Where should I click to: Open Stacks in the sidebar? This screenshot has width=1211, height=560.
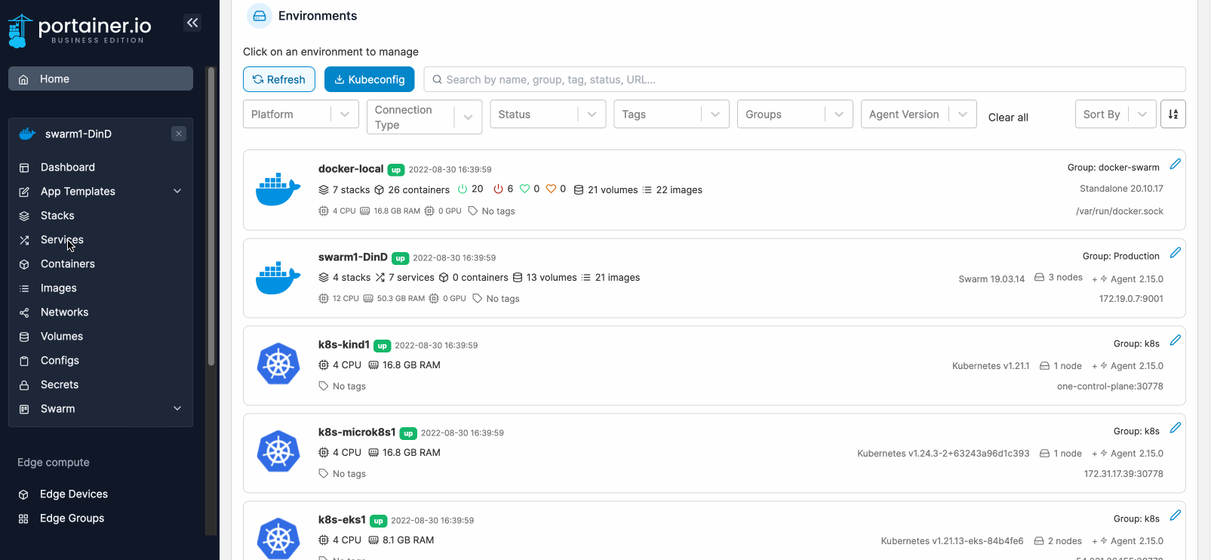point(57,216)
